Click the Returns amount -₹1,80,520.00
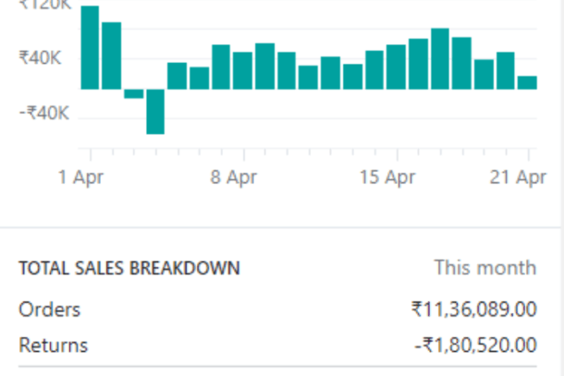 click(x=476, y=346)
